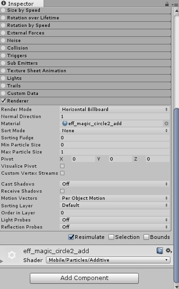The height and width of the screenshot is (289, 179).
Task: Open Sorting Layer dropdown
Action: pos(115,205)
